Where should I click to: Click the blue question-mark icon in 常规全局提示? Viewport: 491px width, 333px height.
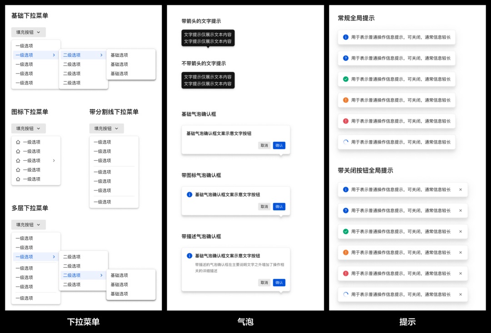tap(346, 58)
